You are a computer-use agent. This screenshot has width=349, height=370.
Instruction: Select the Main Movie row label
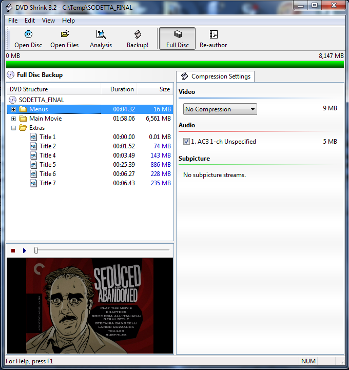[45, 119]
